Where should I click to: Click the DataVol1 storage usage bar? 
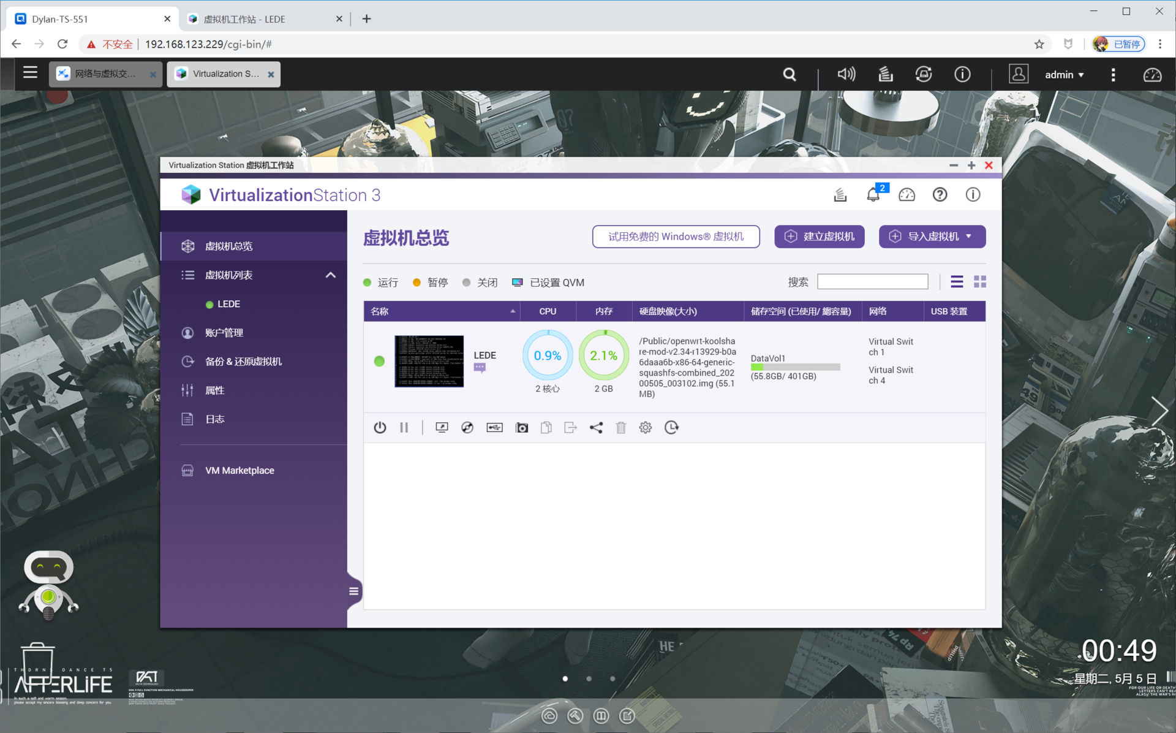(795, 367)
